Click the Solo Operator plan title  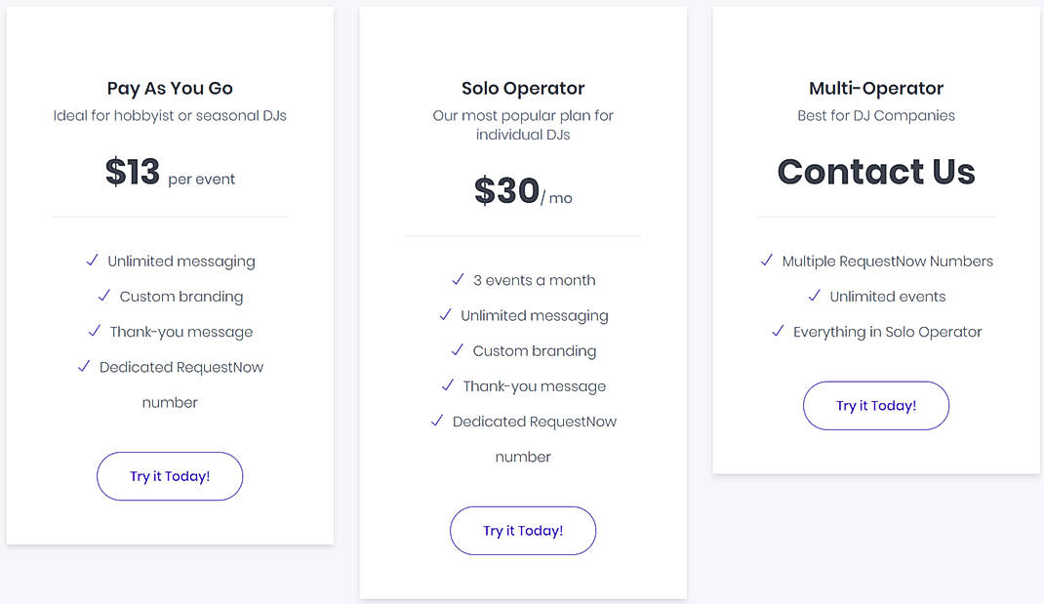523,88
